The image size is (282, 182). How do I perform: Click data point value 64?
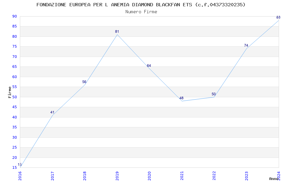(x=149, y=66)
